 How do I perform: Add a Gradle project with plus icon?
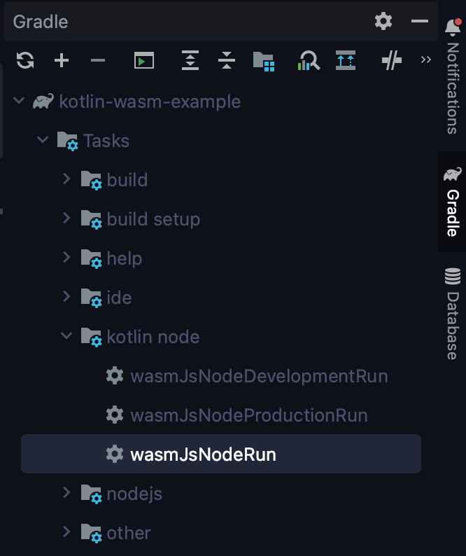(x=62, y=60)
